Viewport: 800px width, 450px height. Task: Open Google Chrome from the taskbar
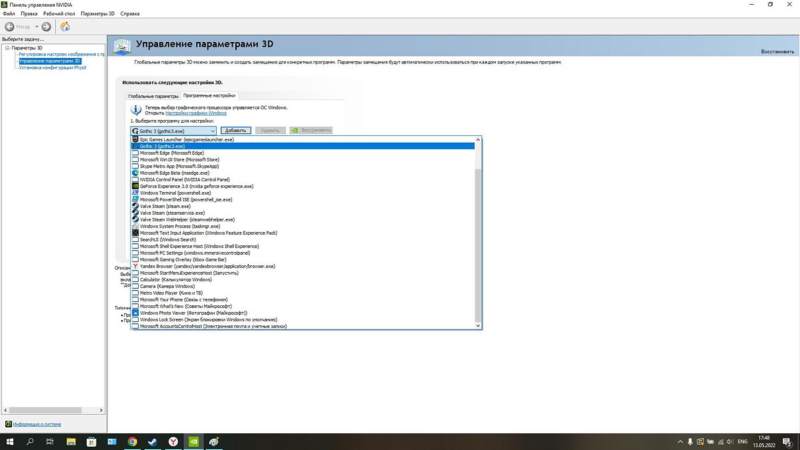click(x=132, y=441)
